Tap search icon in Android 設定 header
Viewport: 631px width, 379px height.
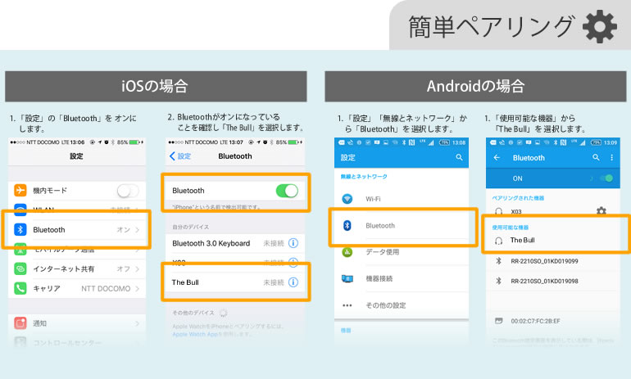(459, 157)
